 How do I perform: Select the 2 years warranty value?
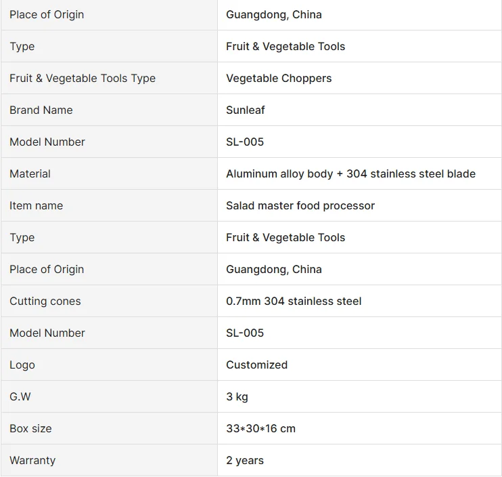(x=245, y=460)
